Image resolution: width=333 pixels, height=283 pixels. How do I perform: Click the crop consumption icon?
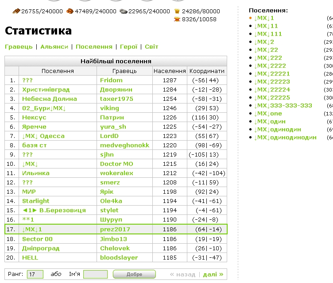(177, 19)
